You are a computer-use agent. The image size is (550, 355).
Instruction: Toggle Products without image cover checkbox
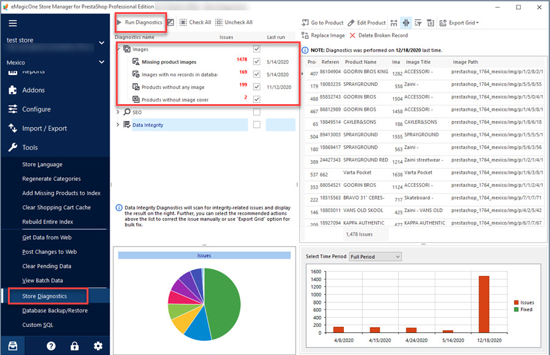tap(257, 99)
